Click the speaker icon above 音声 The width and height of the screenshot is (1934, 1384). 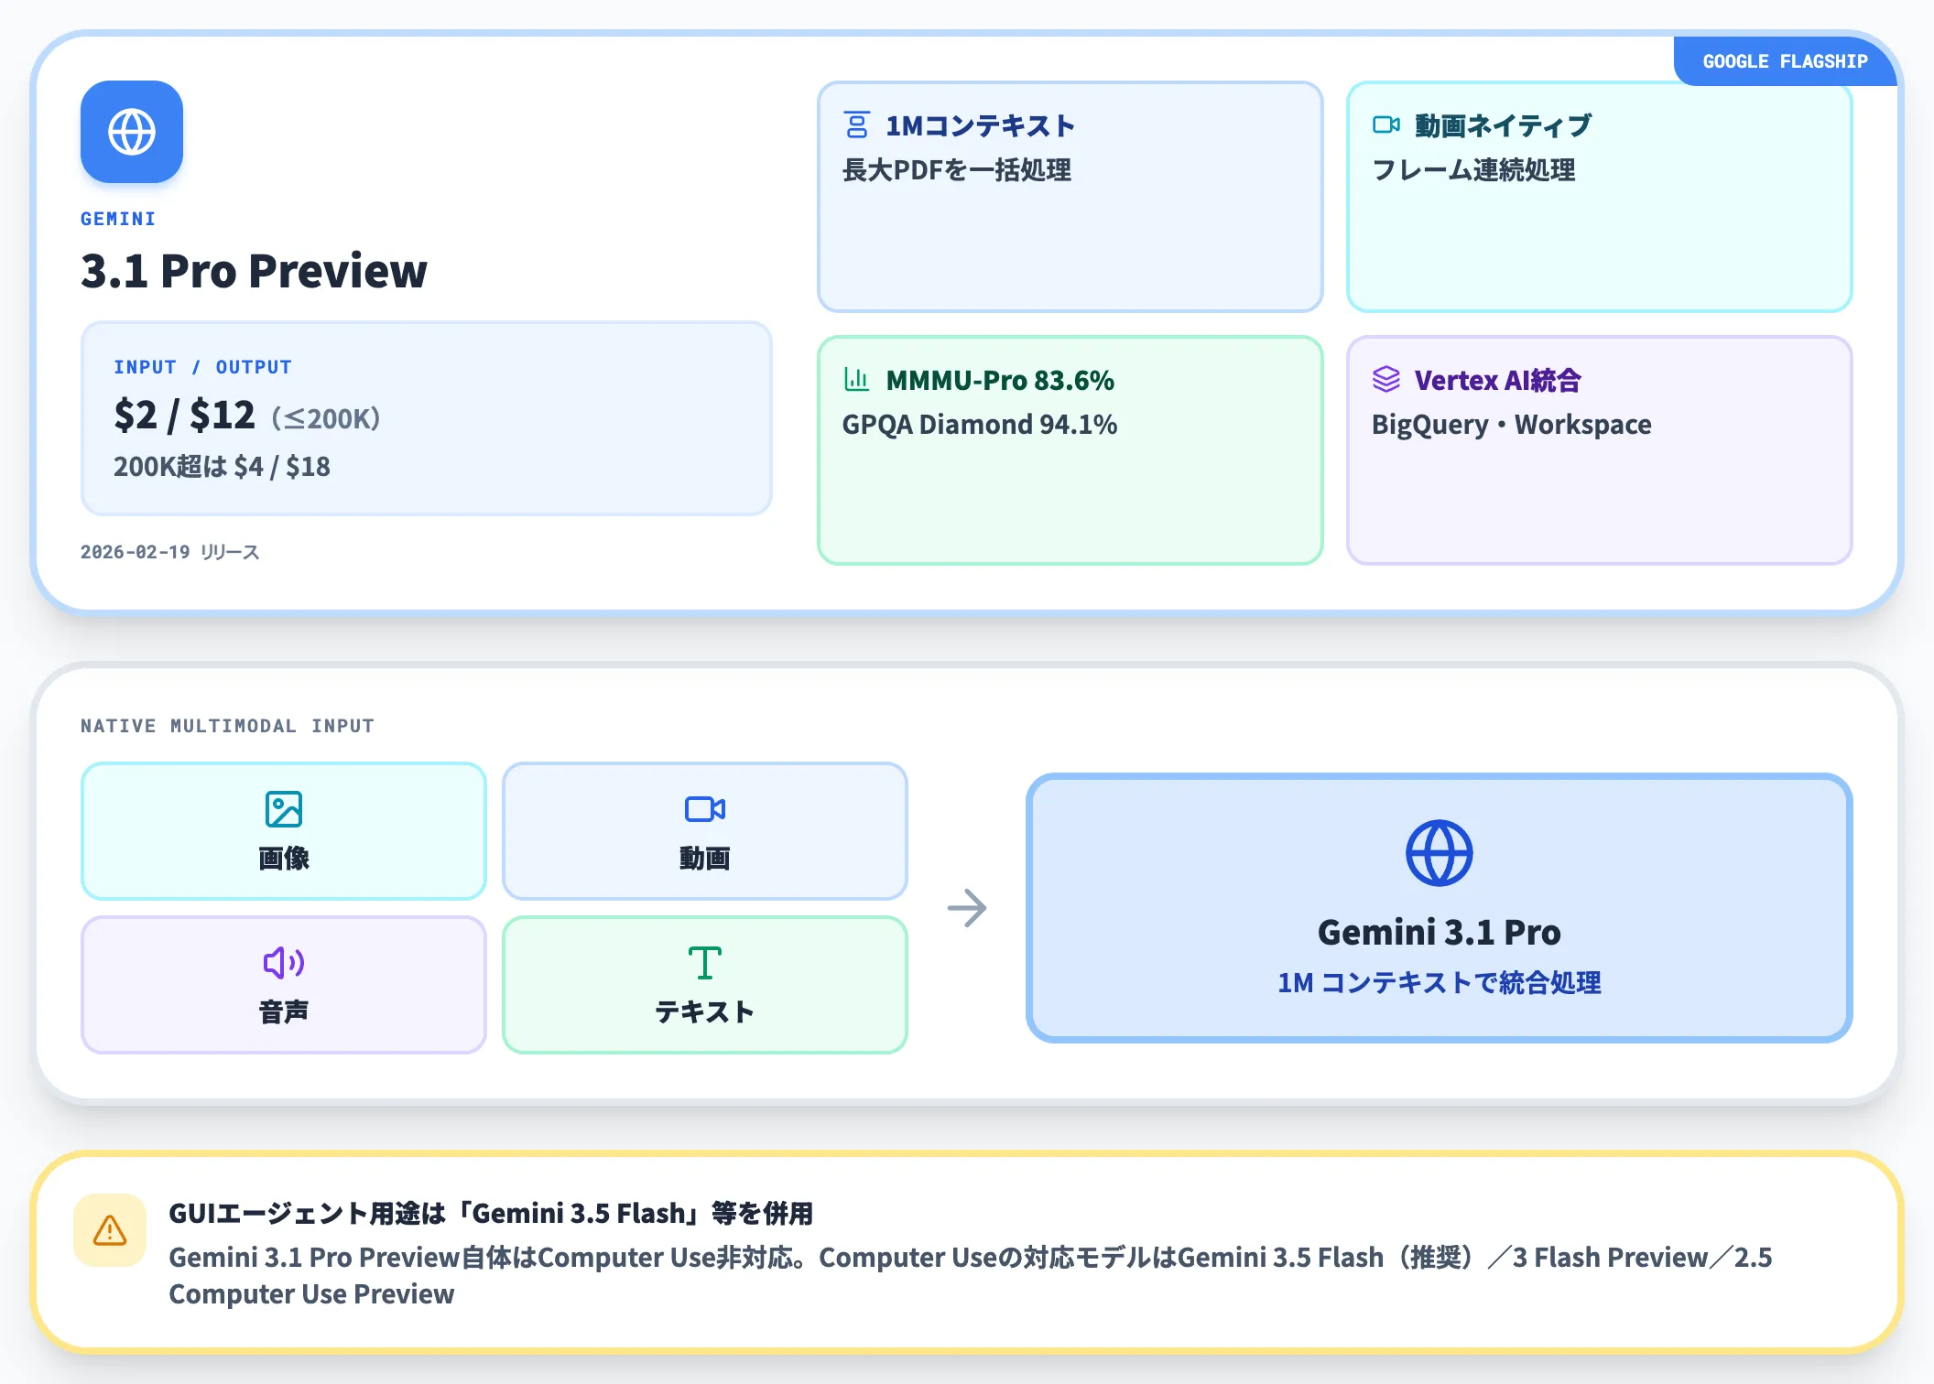point(284,963)
